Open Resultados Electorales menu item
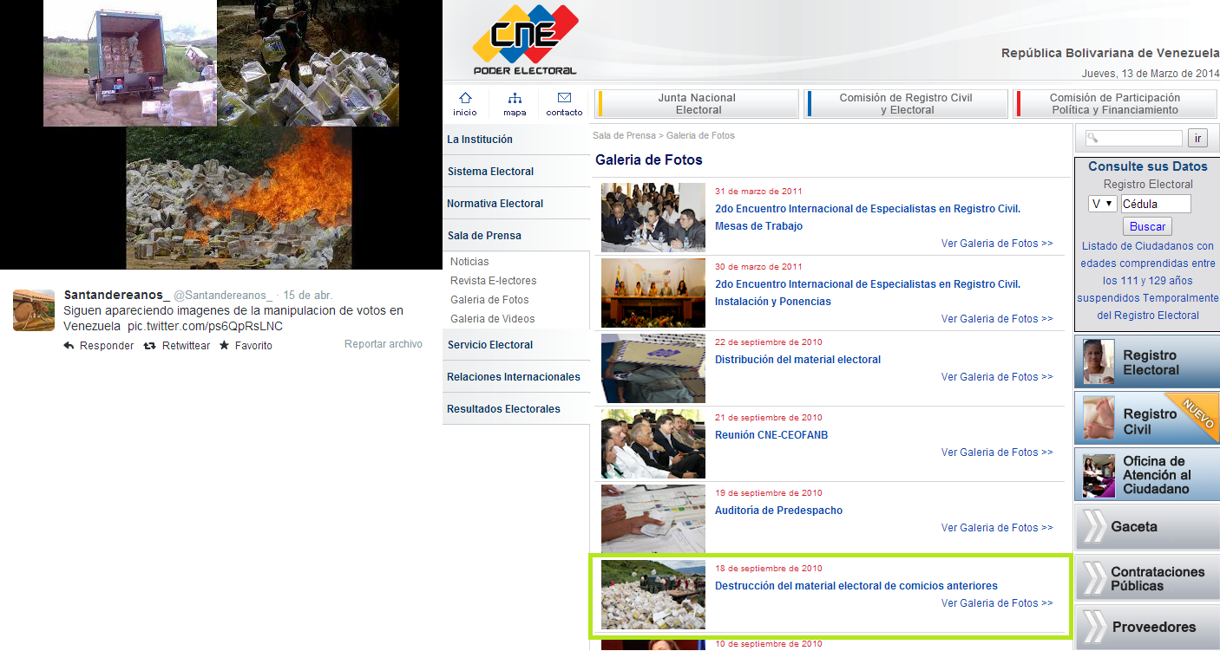1220x651 pixels. [503, 409]
